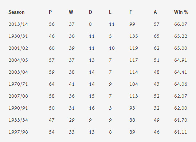The width and height of the screenshot is (196, 142).
Task: Click the 2001/02 season cell
Action: pyautogui.click(x=18, y=48)
